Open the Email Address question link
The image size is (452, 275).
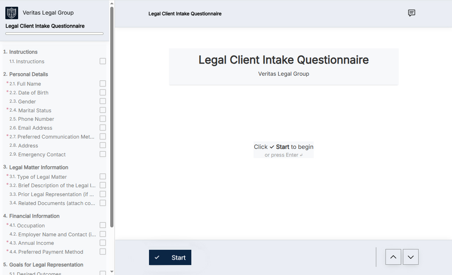pyautogui.click(x=35, y=128)
